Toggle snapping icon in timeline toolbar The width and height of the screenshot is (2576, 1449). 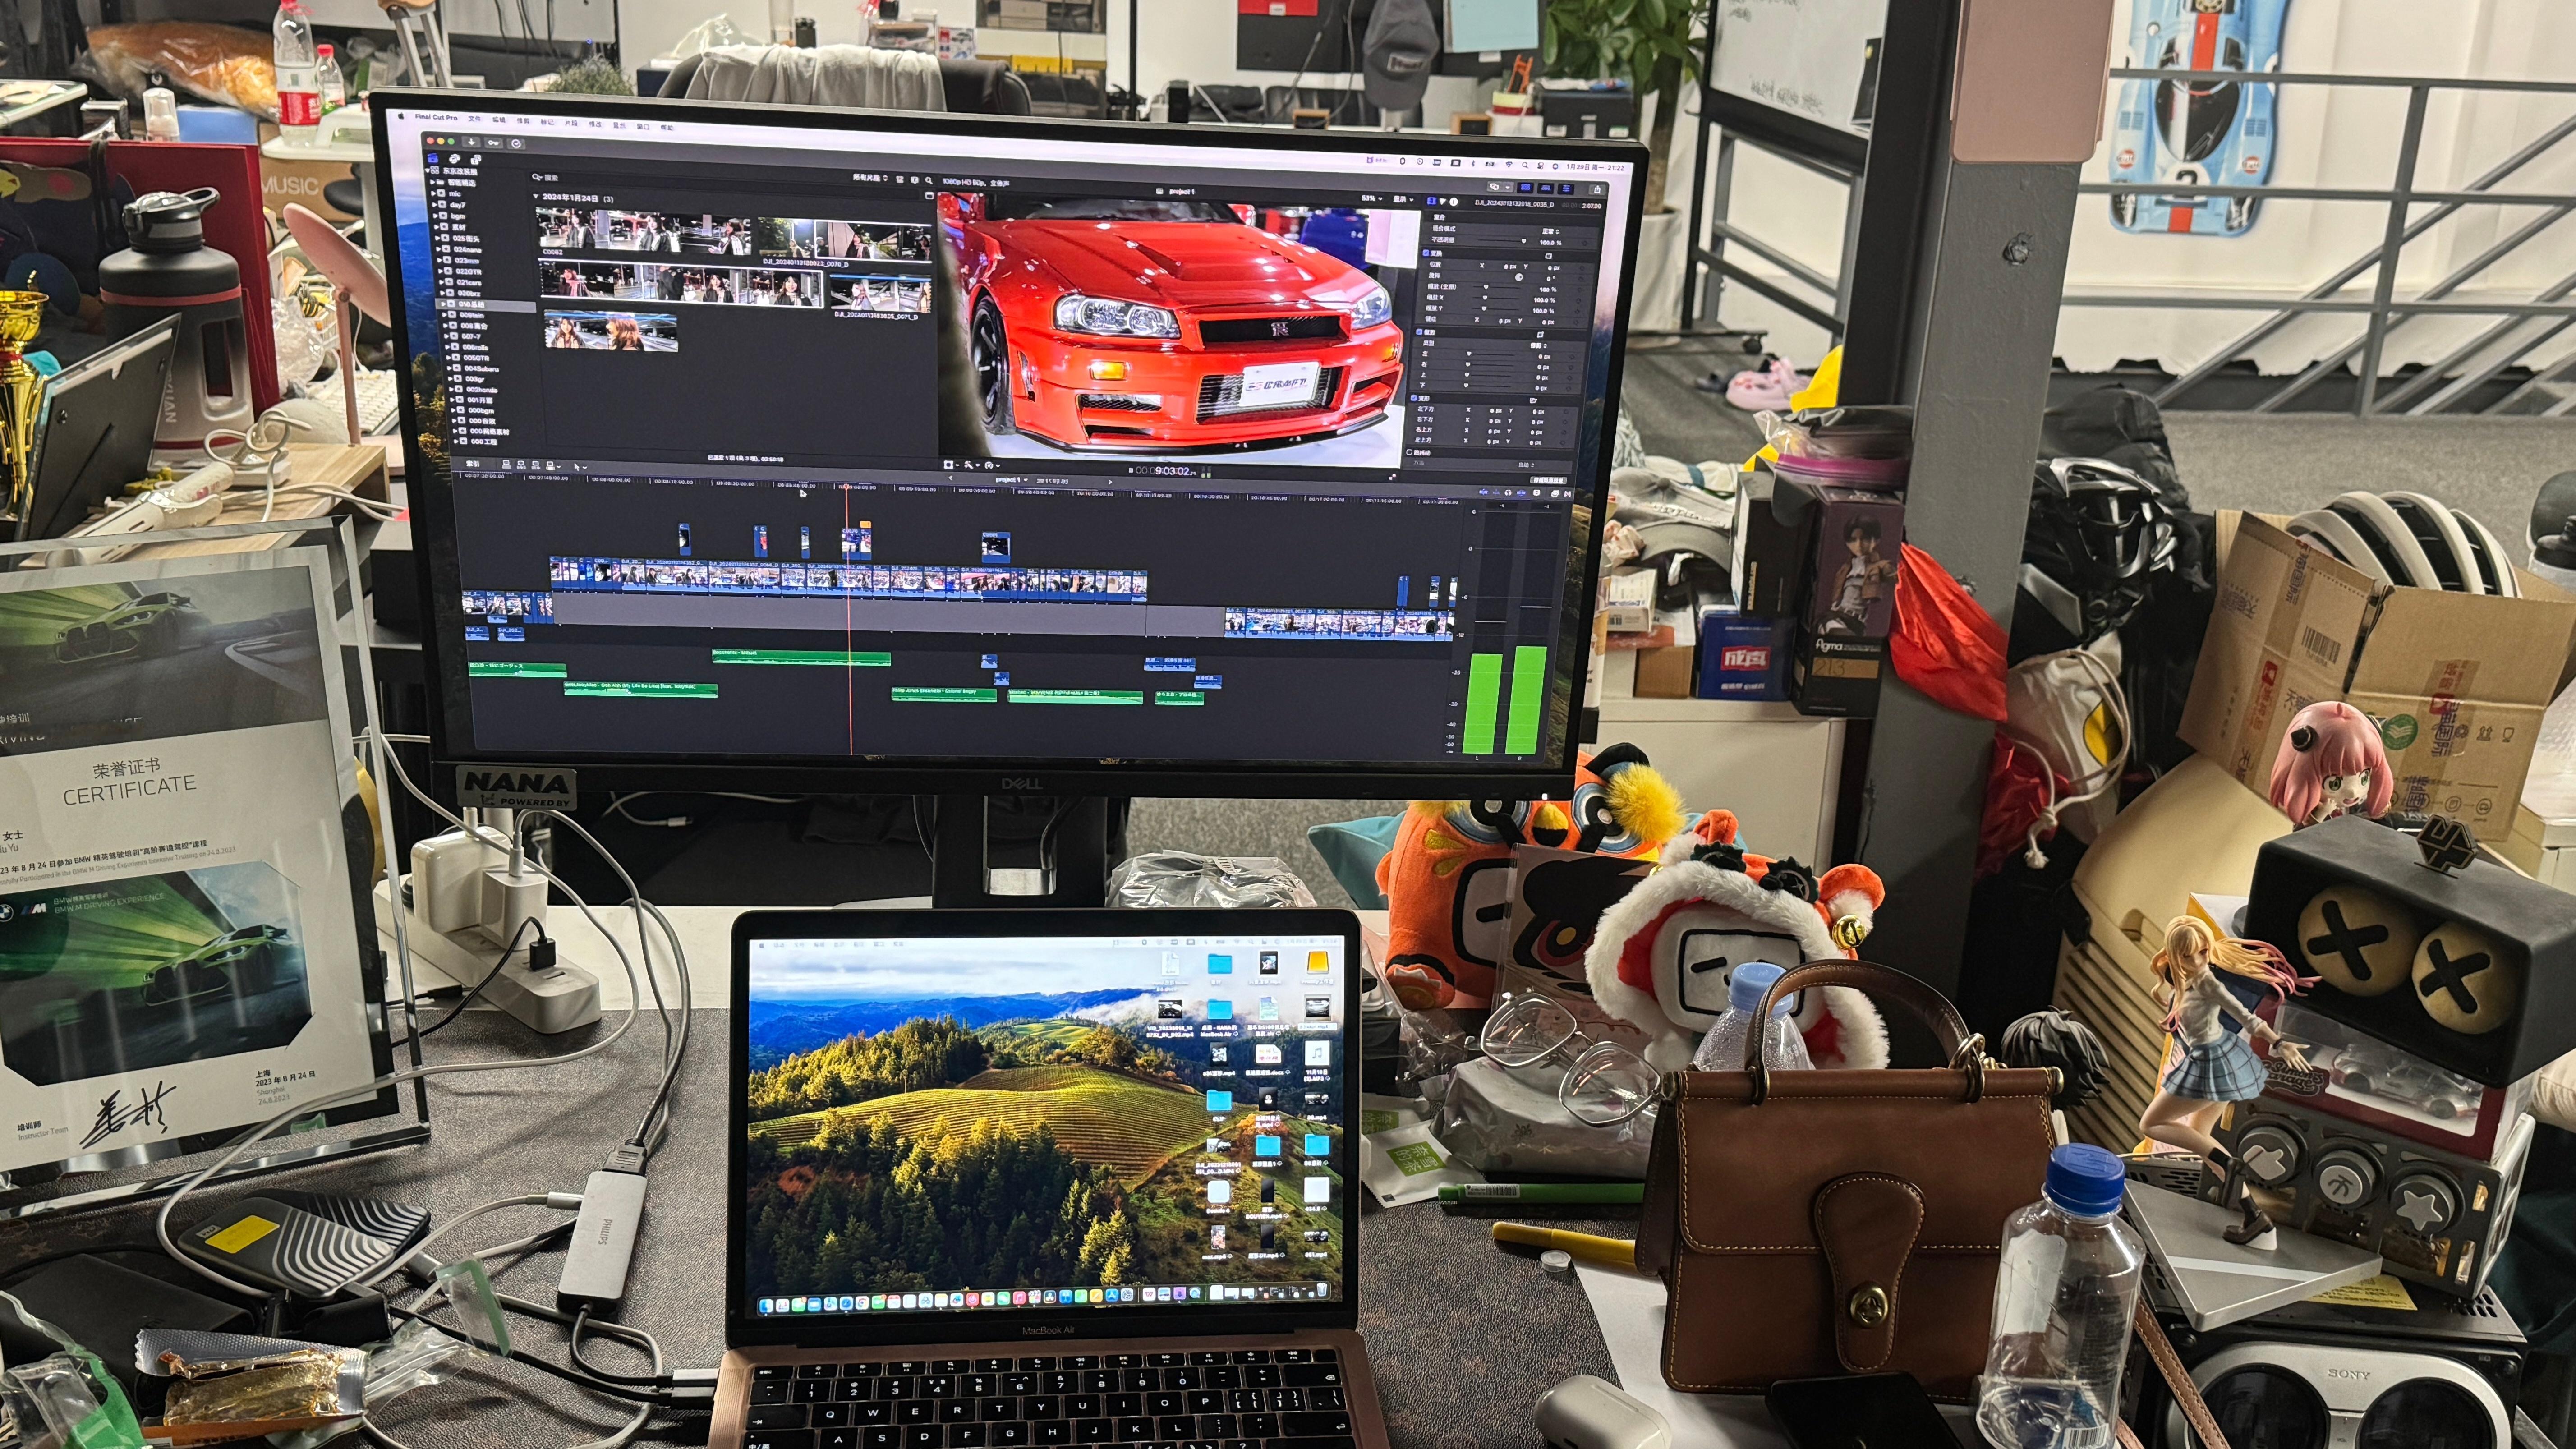(1522, 493)
